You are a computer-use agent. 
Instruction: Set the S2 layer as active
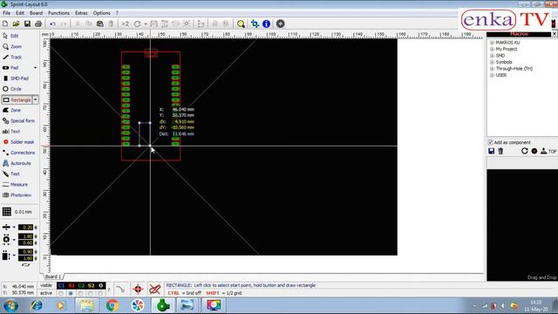[91, 293]
